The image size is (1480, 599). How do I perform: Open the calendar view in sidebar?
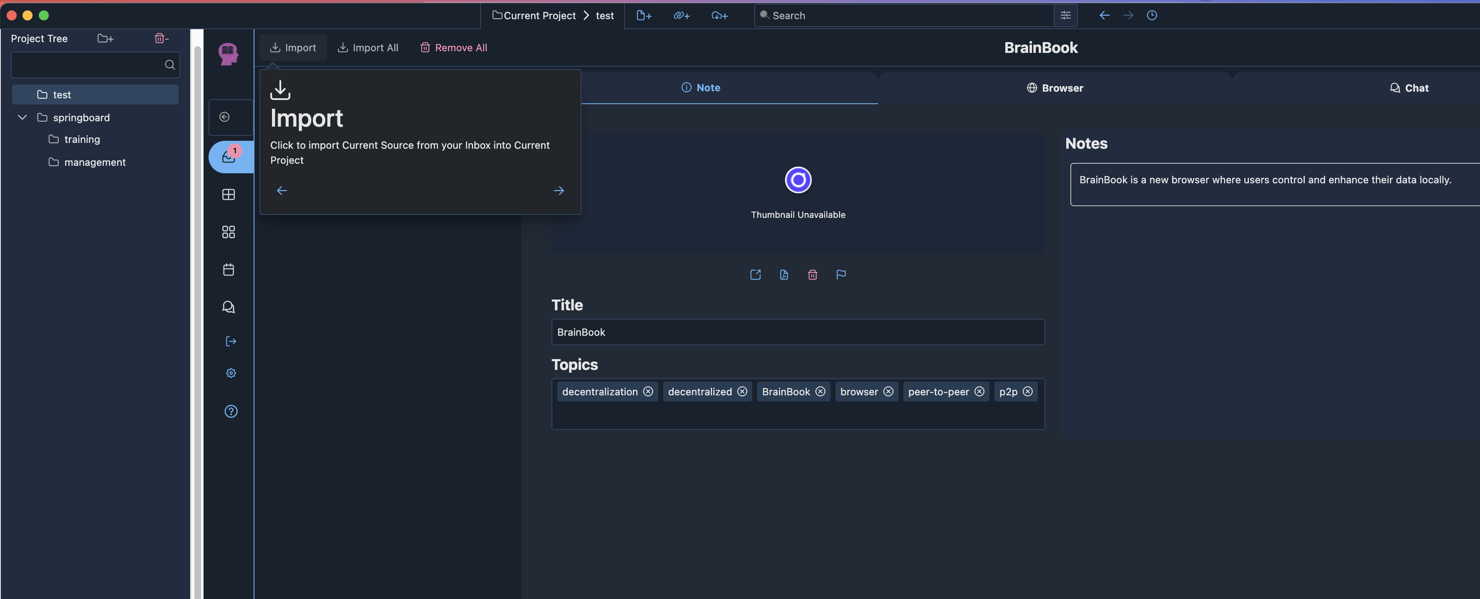pos(229,270)
